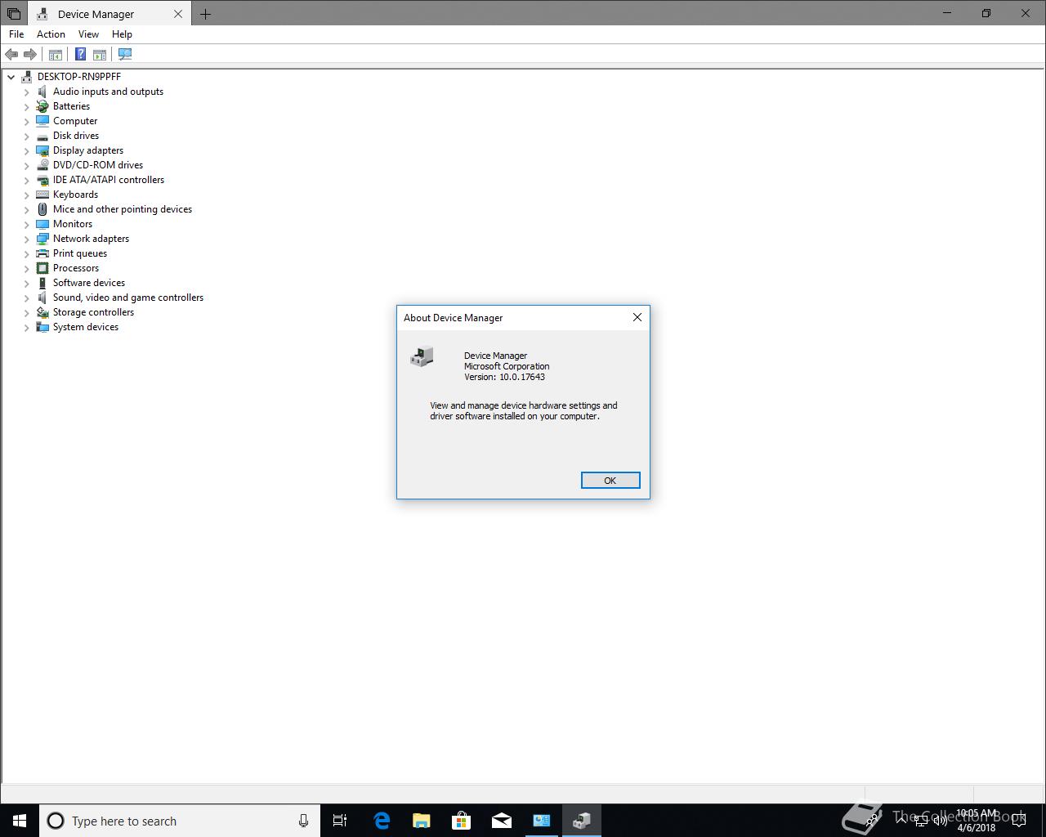The height and width of the screenshot is (837, 1046).
Task: Expand the Computer category
Action: click(x=27, y=121)
